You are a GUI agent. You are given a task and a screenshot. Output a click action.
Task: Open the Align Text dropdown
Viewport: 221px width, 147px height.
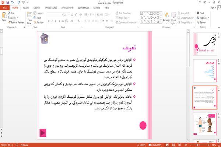pos(122,18)
